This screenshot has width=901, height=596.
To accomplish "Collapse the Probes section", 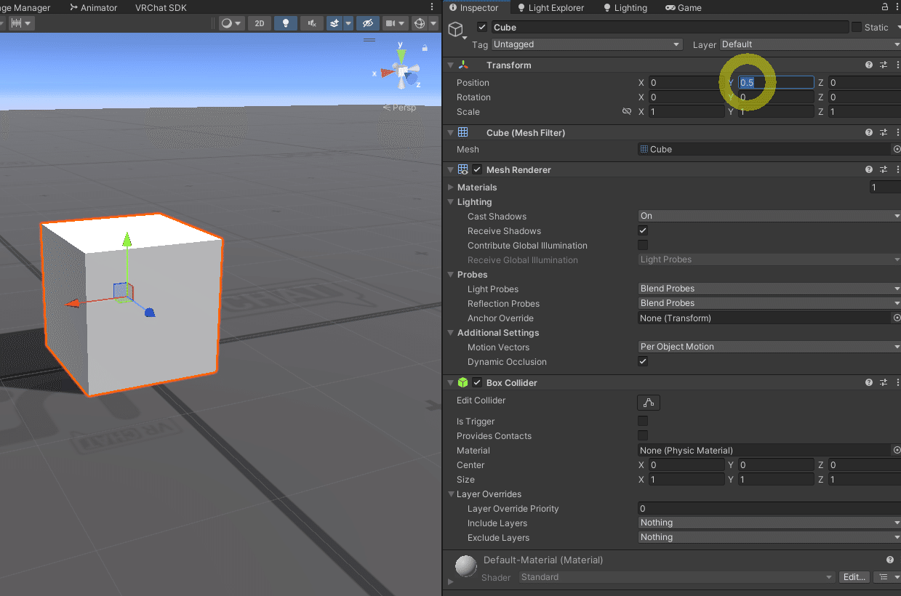I will 451,275.
